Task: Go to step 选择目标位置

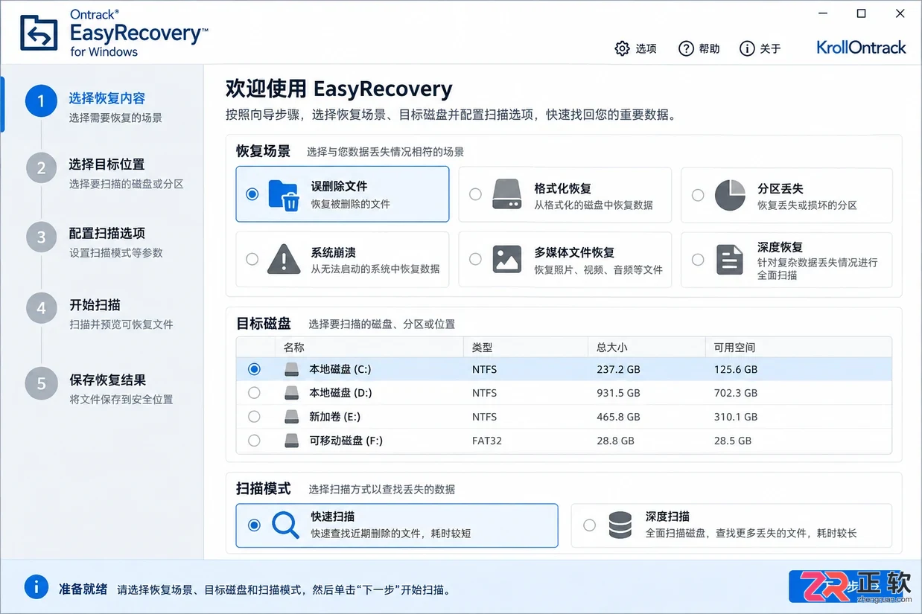Action: (107, 164)
